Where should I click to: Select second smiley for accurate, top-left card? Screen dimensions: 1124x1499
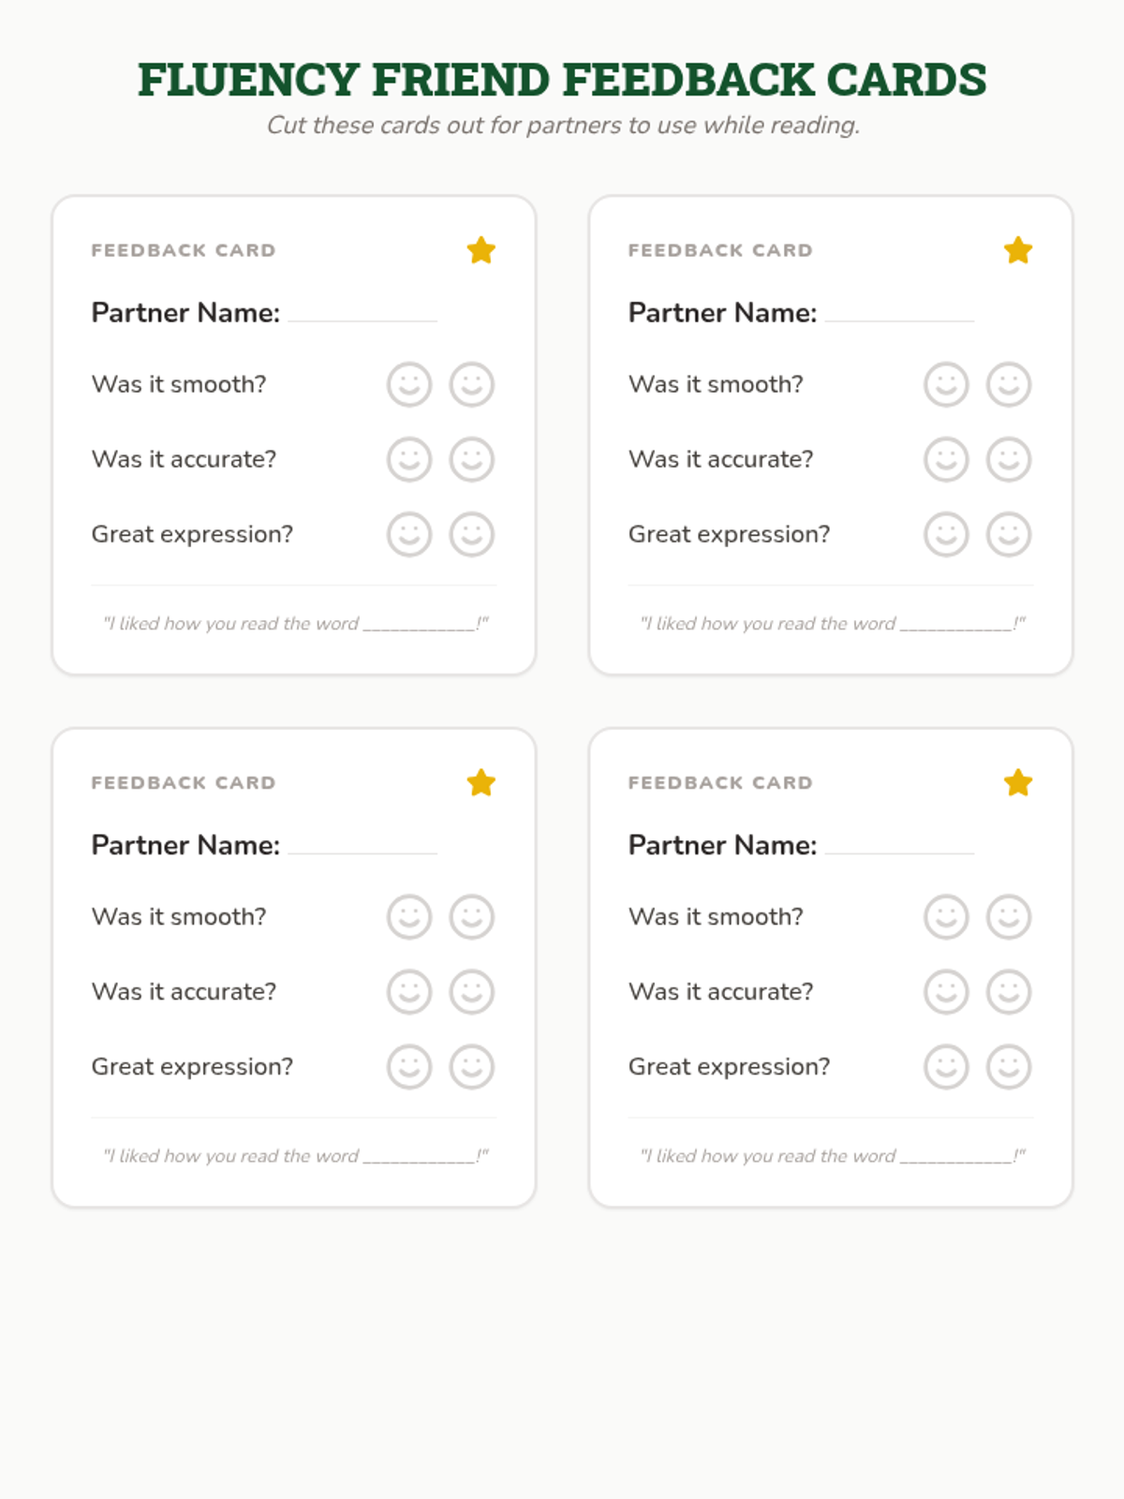472,459
